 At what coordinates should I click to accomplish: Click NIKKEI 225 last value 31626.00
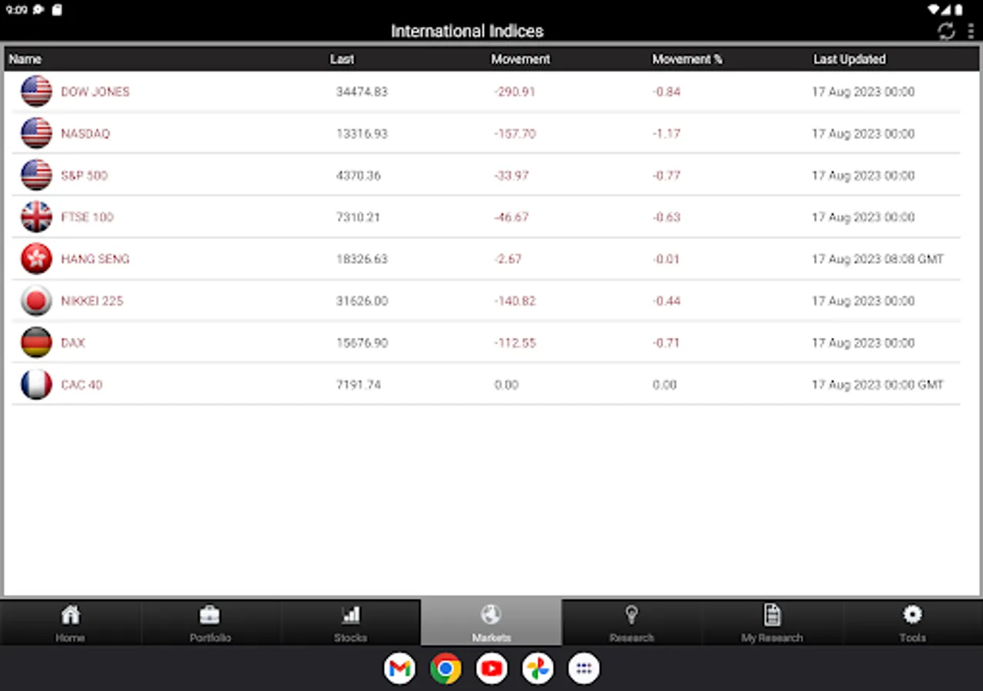click(362, 301)
